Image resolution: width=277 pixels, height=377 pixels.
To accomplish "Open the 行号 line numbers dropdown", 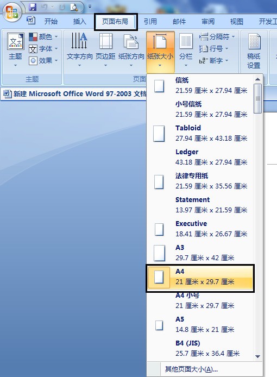I will pyautogui.click(x=213, y=49).
